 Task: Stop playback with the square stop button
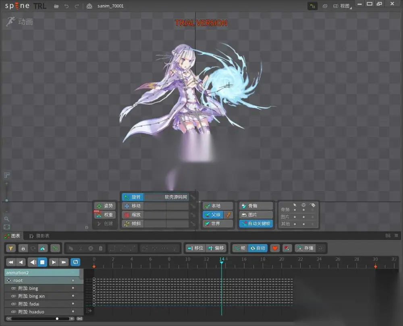point(42,262)
